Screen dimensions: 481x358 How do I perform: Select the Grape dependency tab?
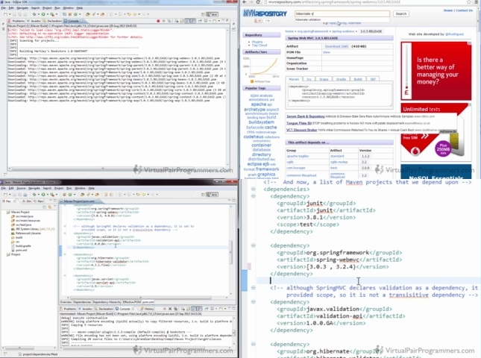pos(324,79)
